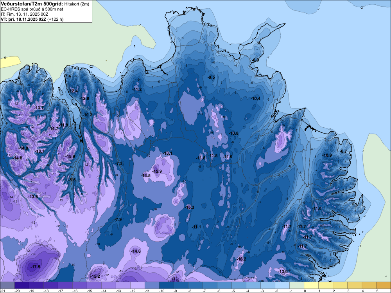Select the -10.8 temperature label

click(234, 134)
